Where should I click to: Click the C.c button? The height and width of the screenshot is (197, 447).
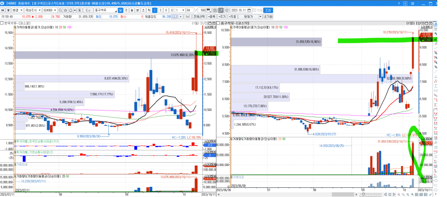[88, 10]
